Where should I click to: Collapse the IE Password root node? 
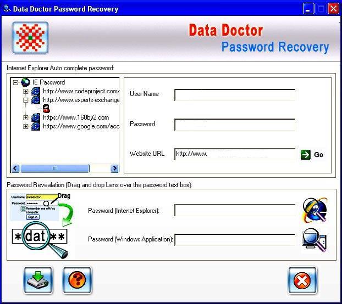click(x=15, y=82)
